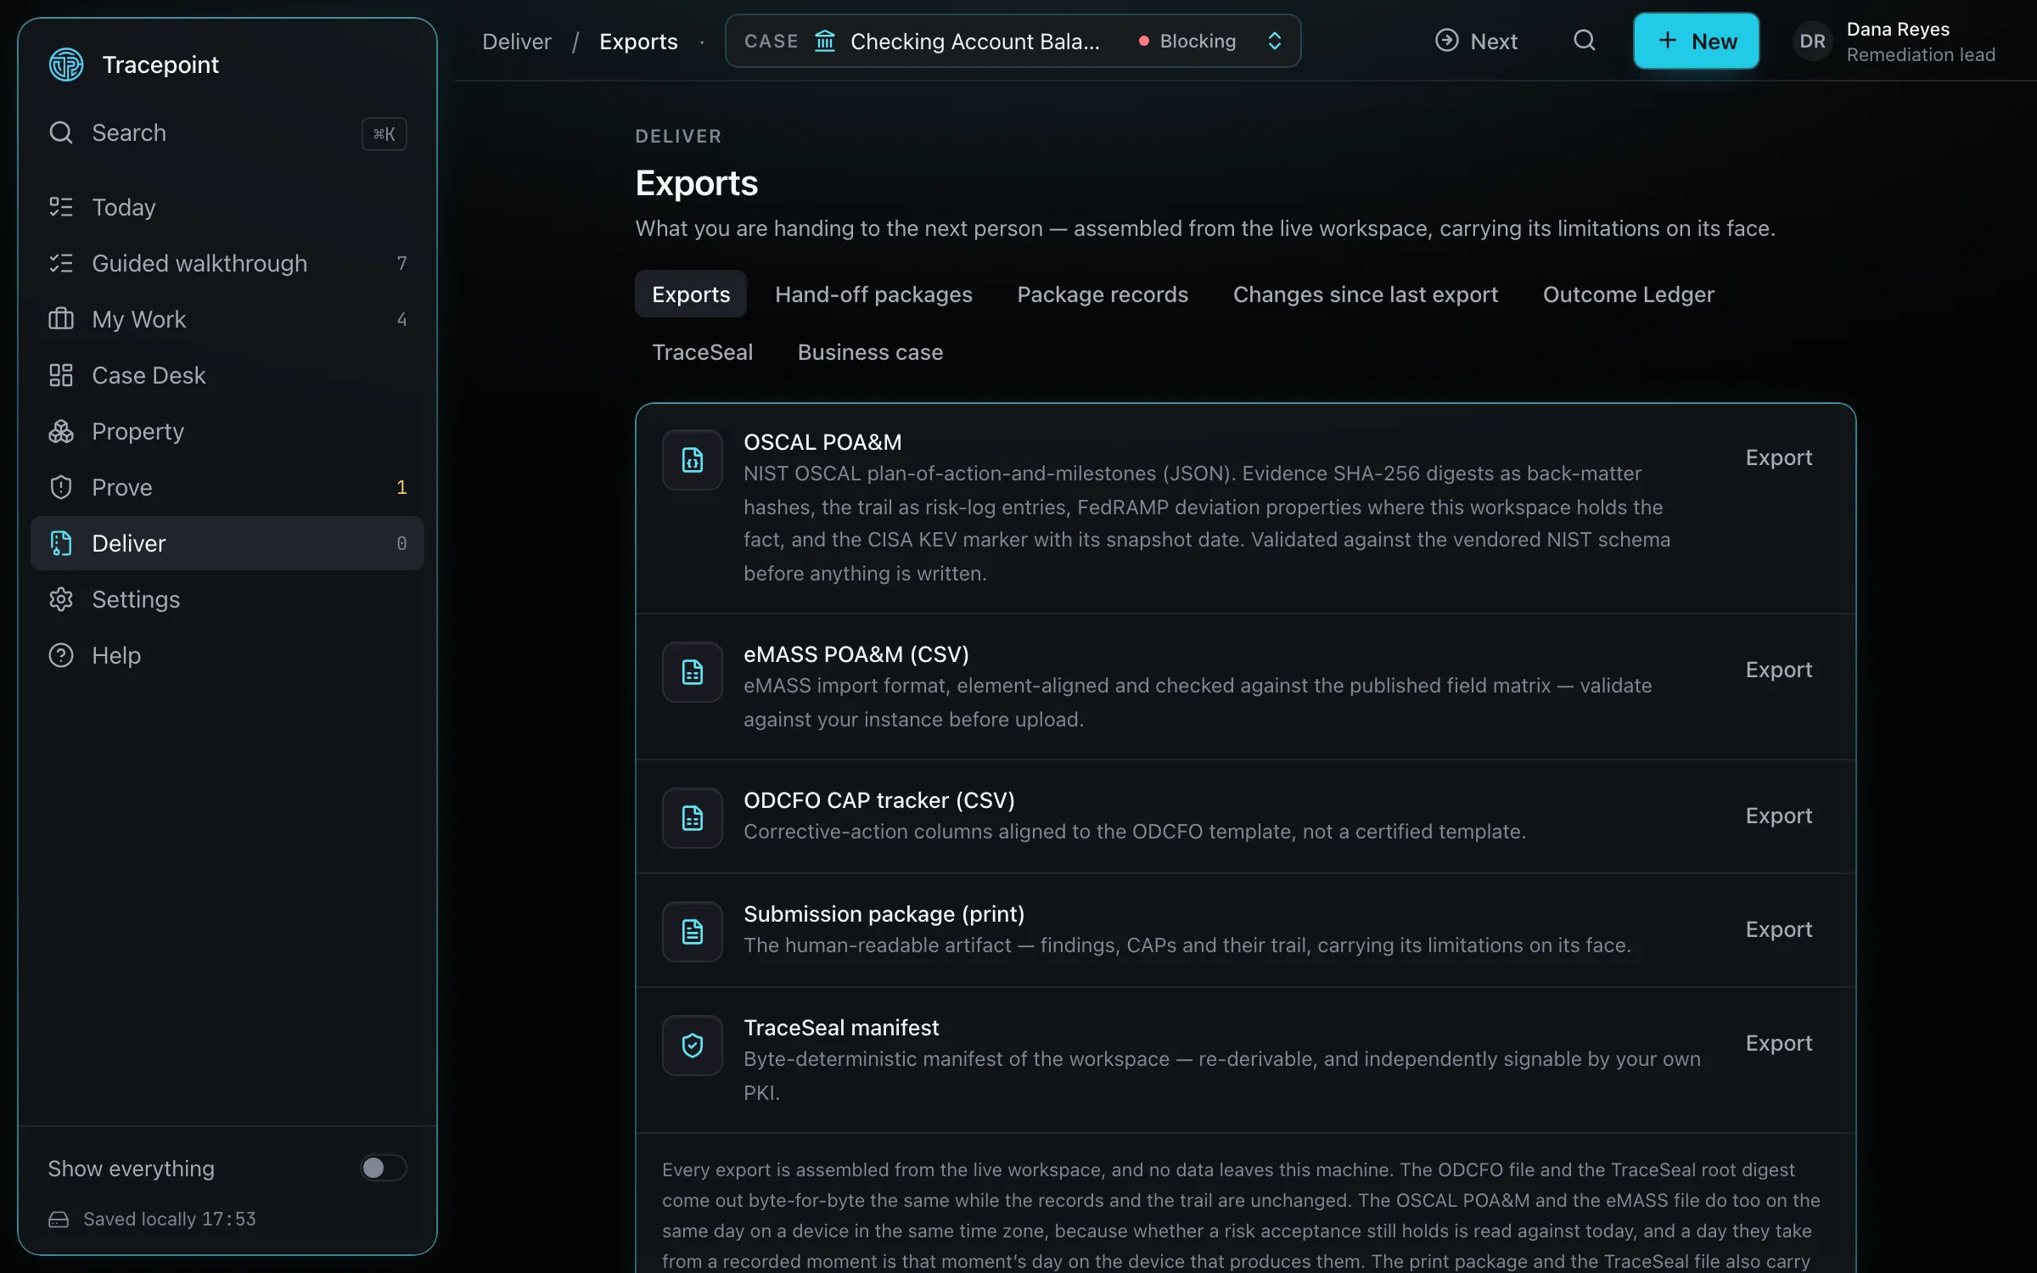Viewport: 2037px width, 1273px height.
Task: Click the Blocking status indicator
Action: (1187, 41)
